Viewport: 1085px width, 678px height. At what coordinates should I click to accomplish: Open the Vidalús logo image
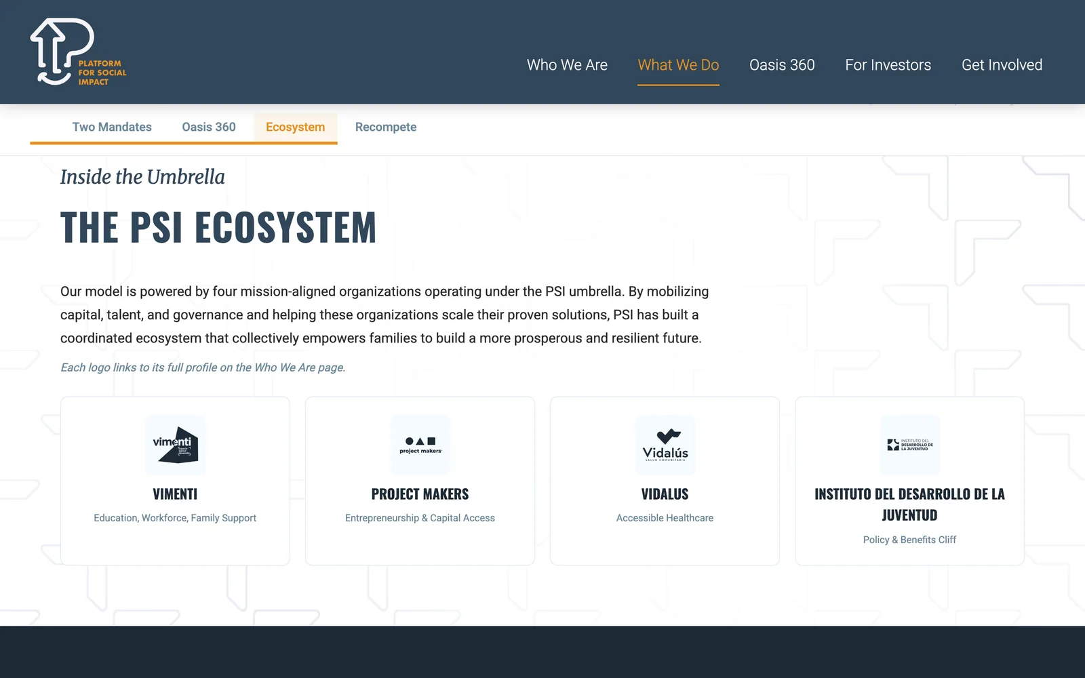coord(665,445)
